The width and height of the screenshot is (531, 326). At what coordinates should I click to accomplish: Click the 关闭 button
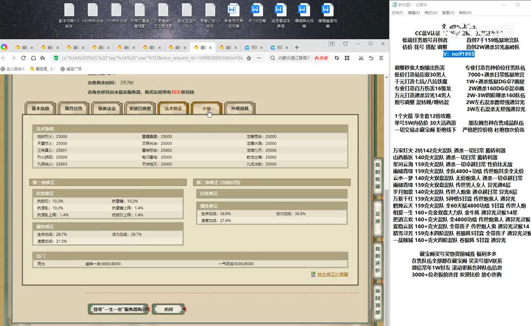[x=168, y=309]
